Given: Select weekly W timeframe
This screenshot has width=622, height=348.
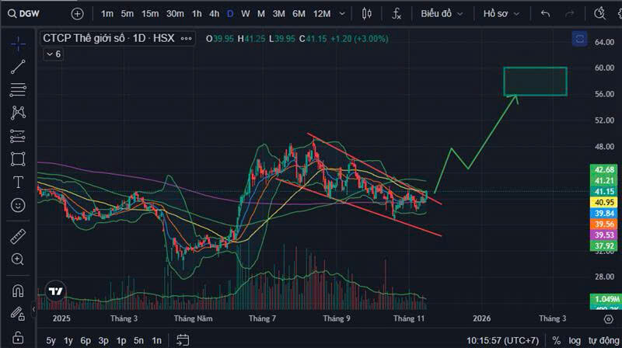Looking at the screenshot, I should (246, 14).
